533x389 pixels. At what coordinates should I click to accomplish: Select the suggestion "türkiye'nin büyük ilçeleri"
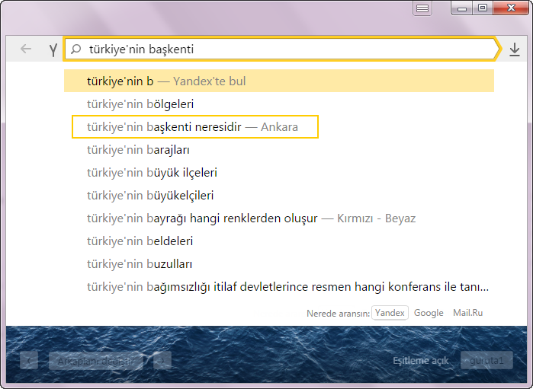tap(279, 173)
